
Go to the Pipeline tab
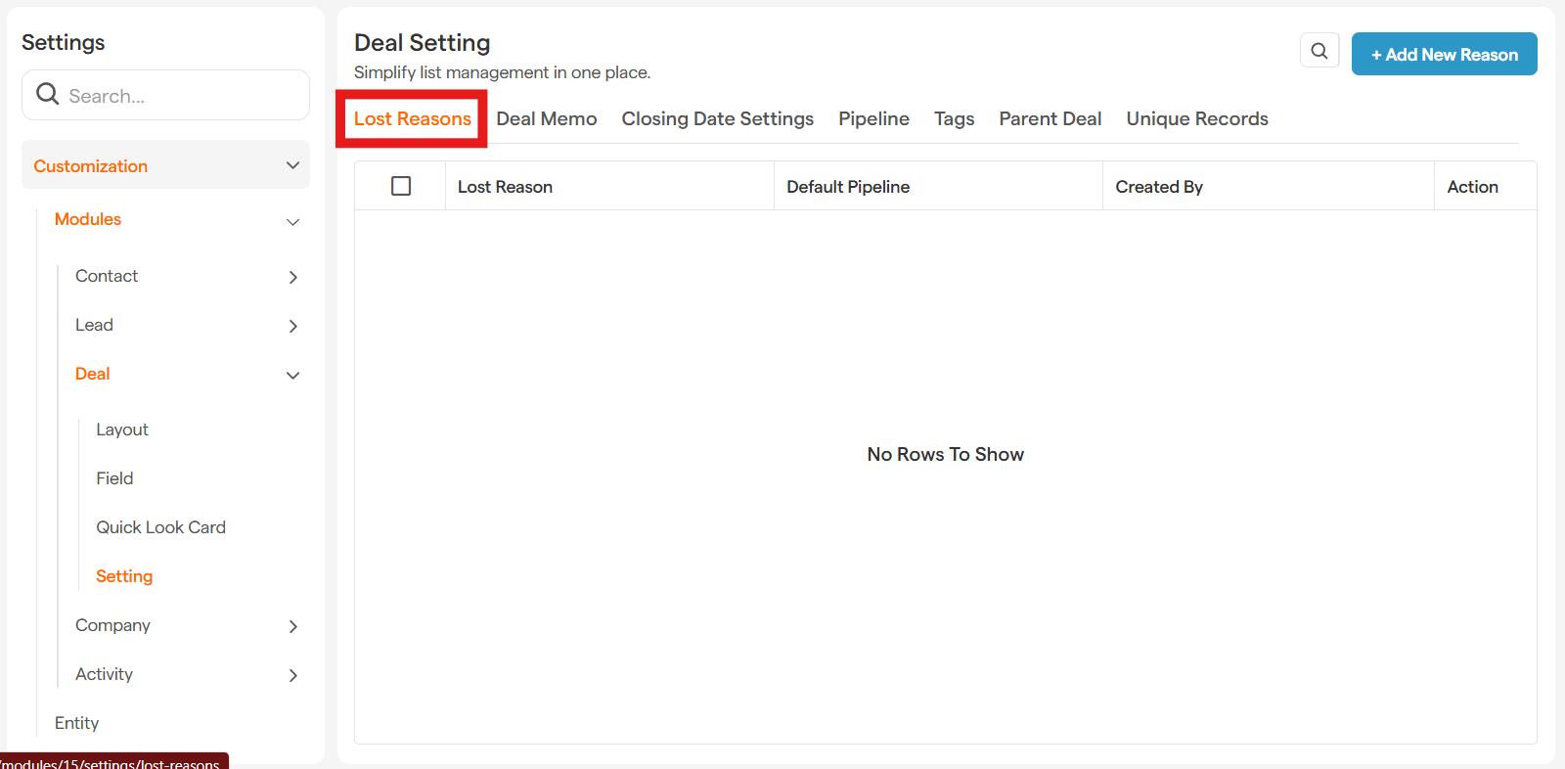(873, 118)
